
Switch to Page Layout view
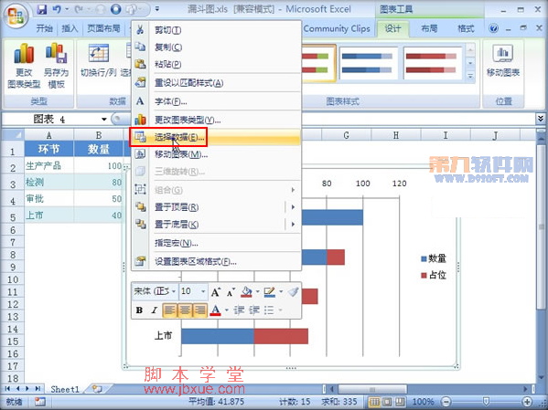(x=387, y=402)
